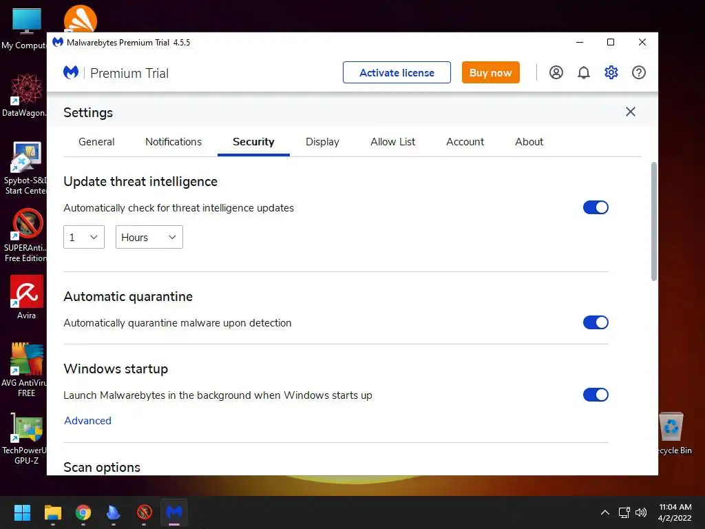Disable automatic threat intelligence update checks
Screen dimensions: 705x529
596,207
